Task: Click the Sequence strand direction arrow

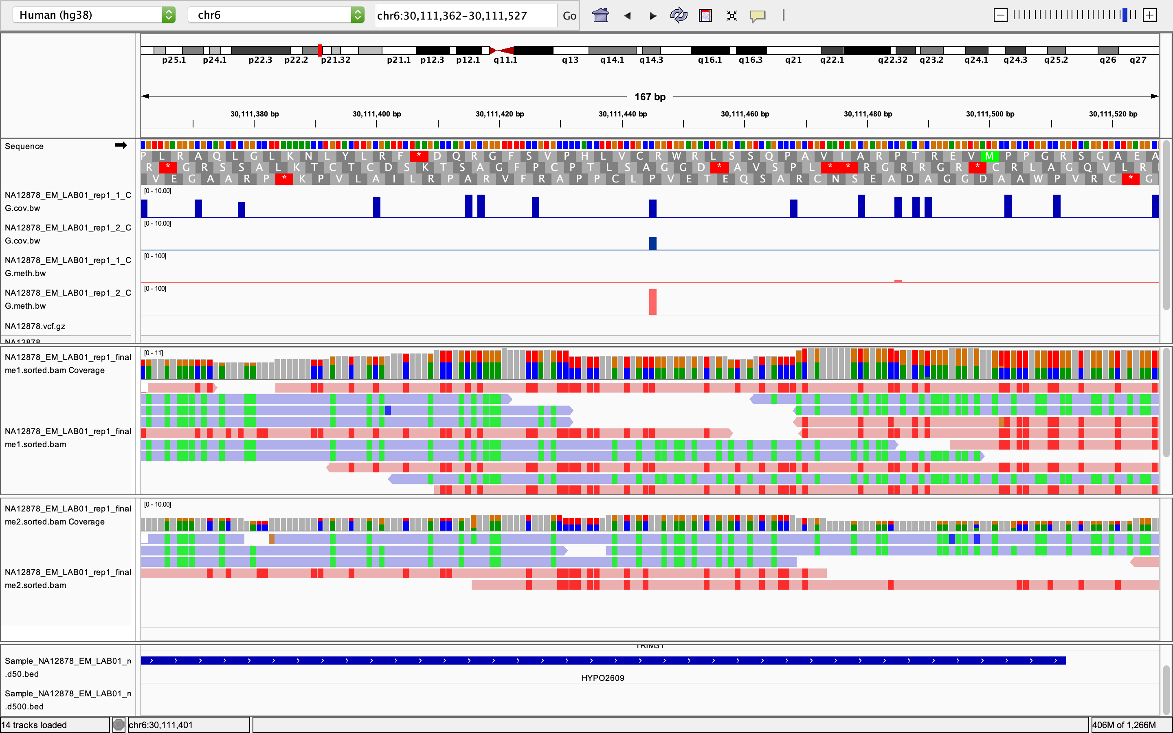Action: [121, 145]
